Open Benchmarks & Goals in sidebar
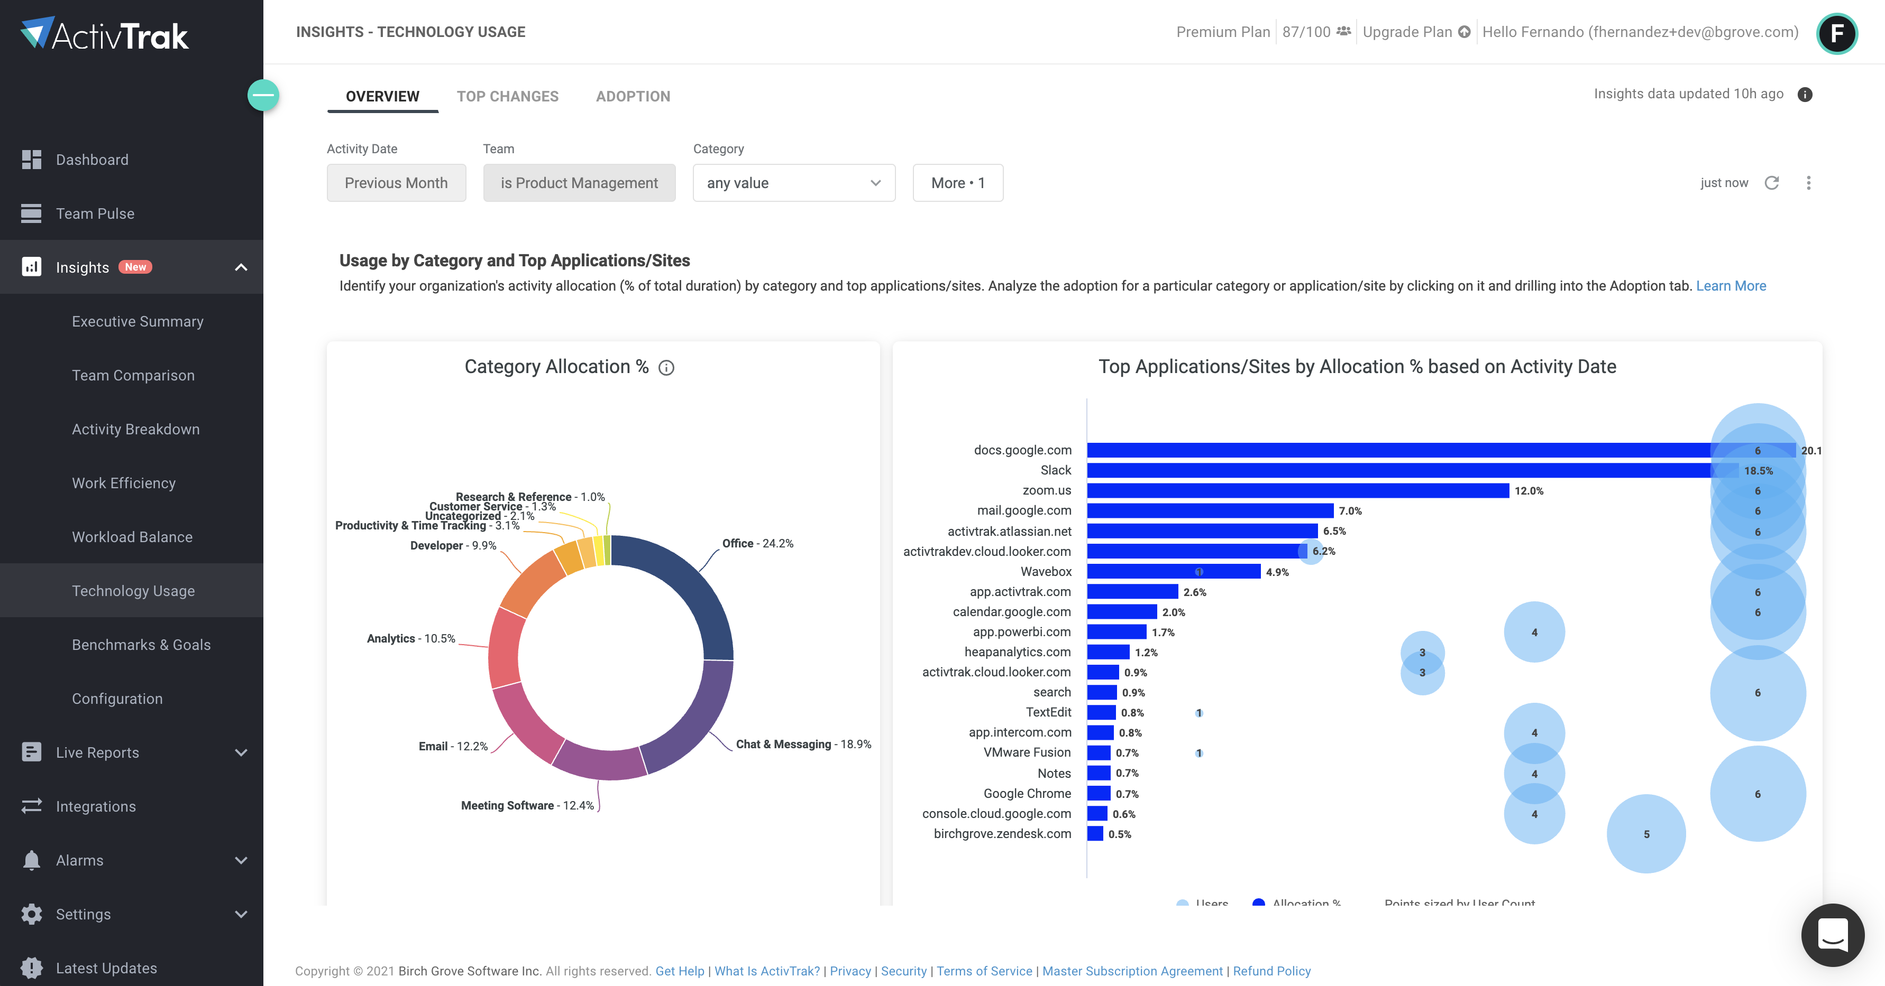The image size is (1885, 986). pyautogui.click(x=141, y=645)
